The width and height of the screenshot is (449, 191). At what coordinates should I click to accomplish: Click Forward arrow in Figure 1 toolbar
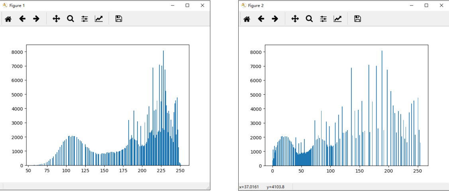tap(36, 19)
